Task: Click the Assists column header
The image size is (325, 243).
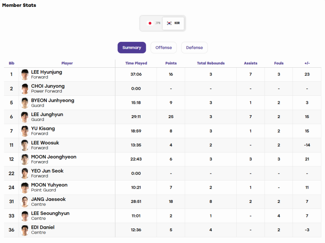Action: point(251,63)
